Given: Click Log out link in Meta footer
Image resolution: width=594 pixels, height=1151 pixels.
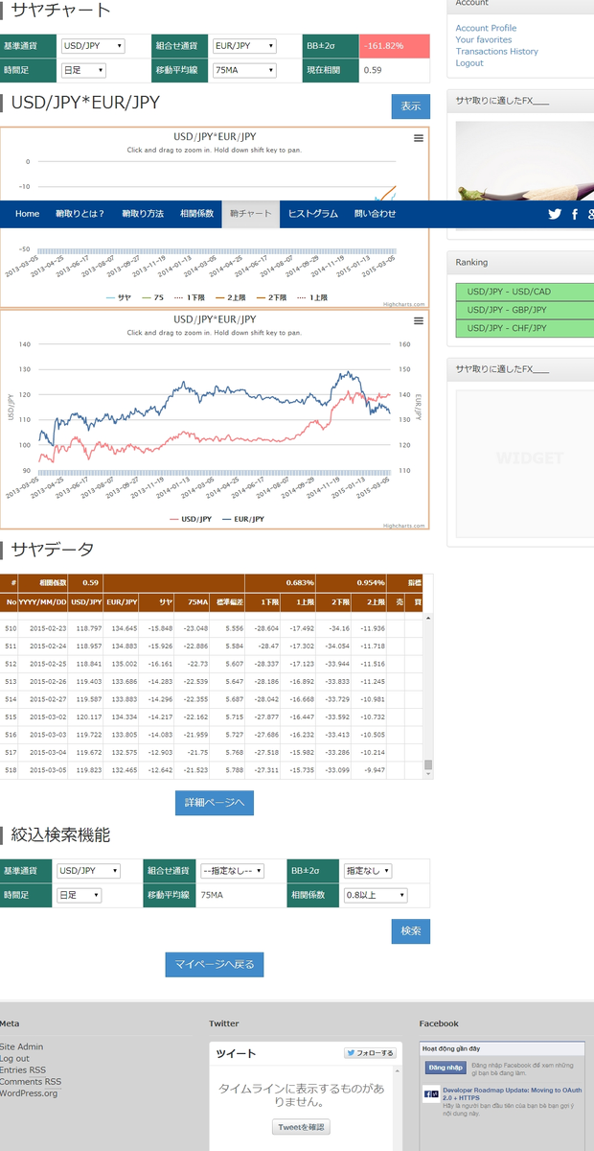Looking at the screenshot, I should click(x=14, y=1058).
